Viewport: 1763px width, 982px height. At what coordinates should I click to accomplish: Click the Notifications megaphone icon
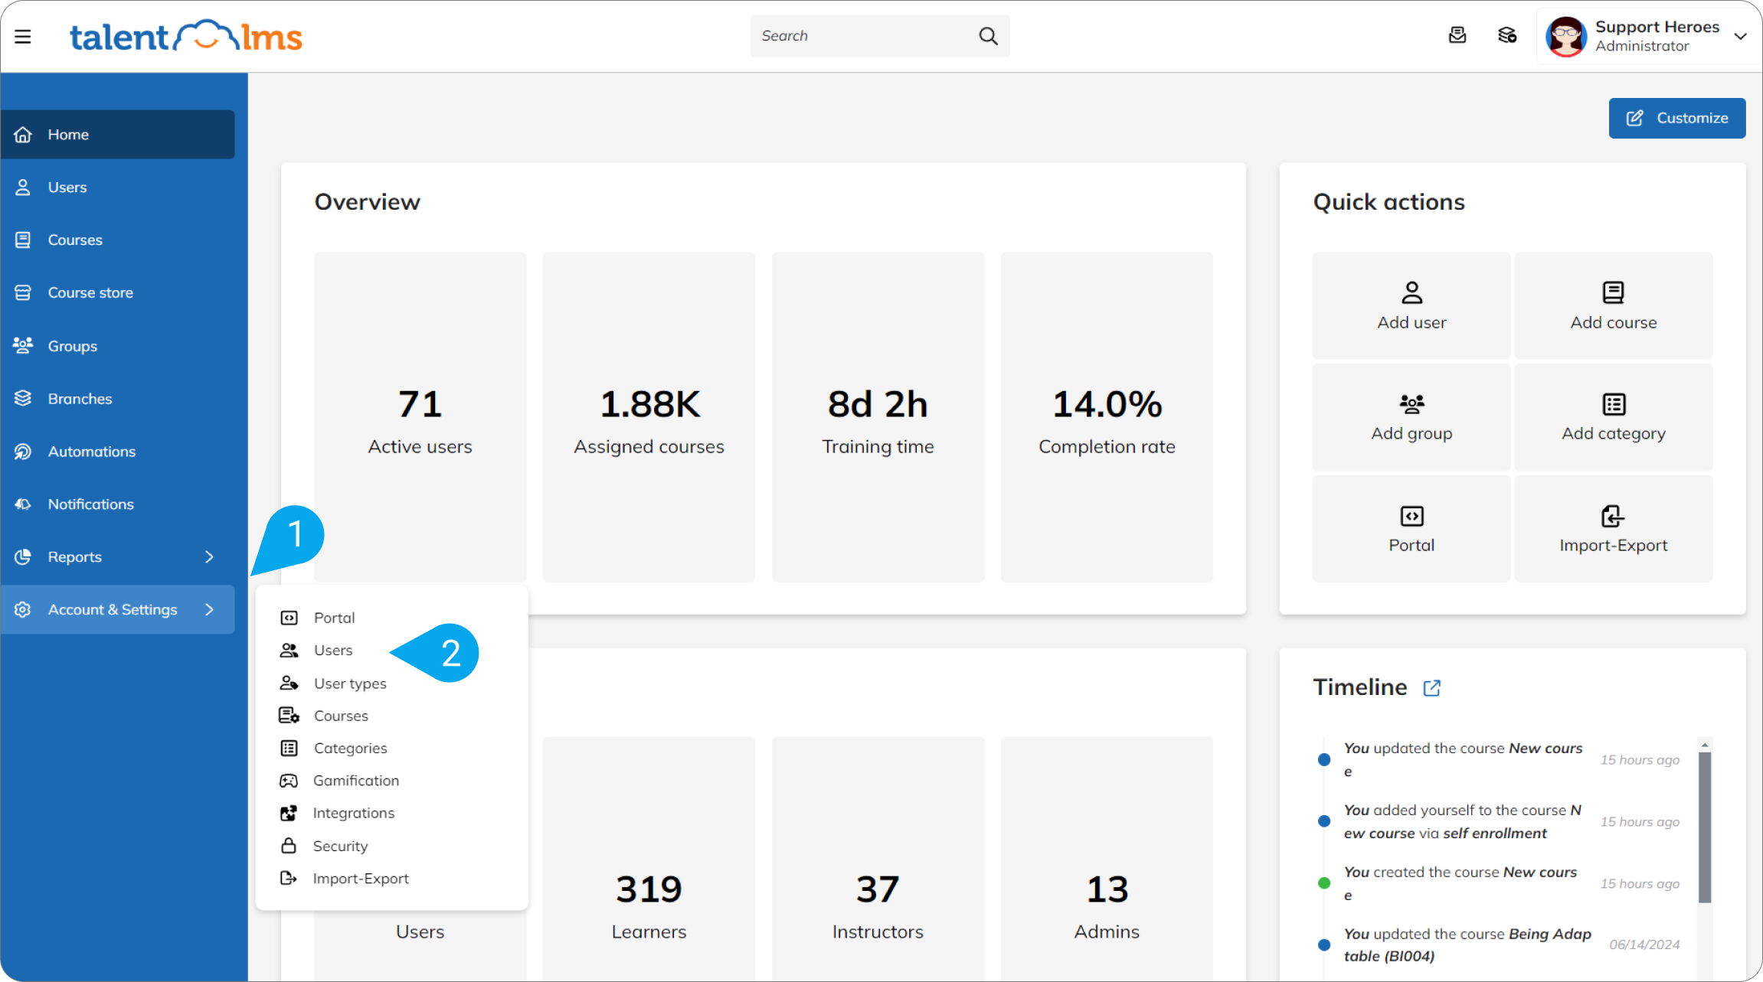point(23,504)
